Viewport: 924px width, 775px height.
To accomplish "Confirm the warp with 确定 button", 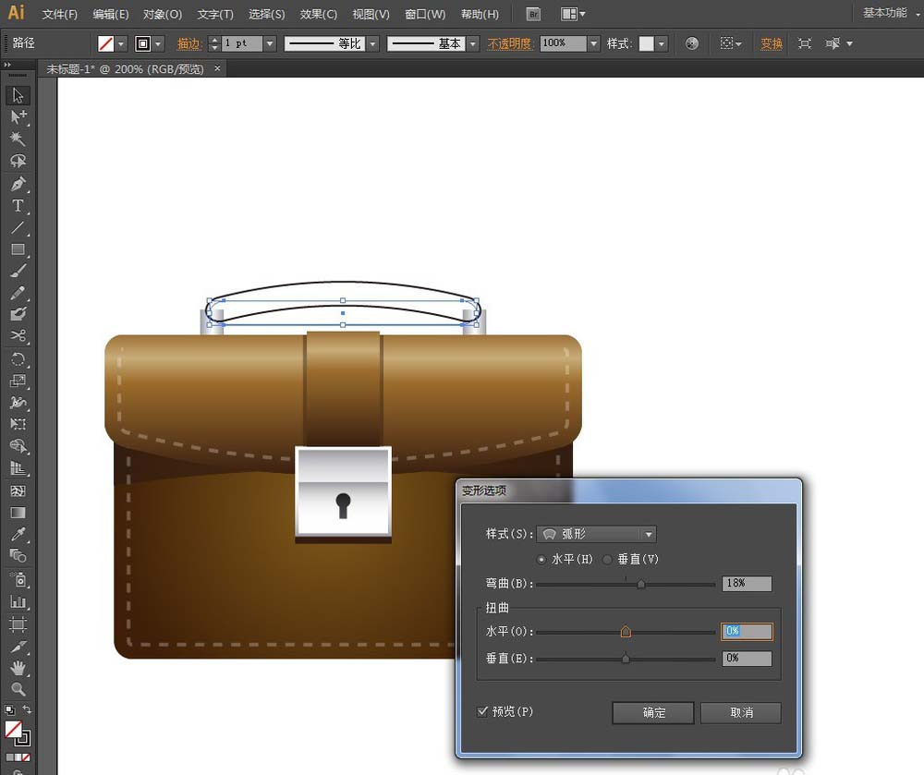I will (x=653, y=712).
